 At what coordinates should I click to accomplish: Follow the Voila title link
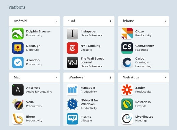point(30,102)
